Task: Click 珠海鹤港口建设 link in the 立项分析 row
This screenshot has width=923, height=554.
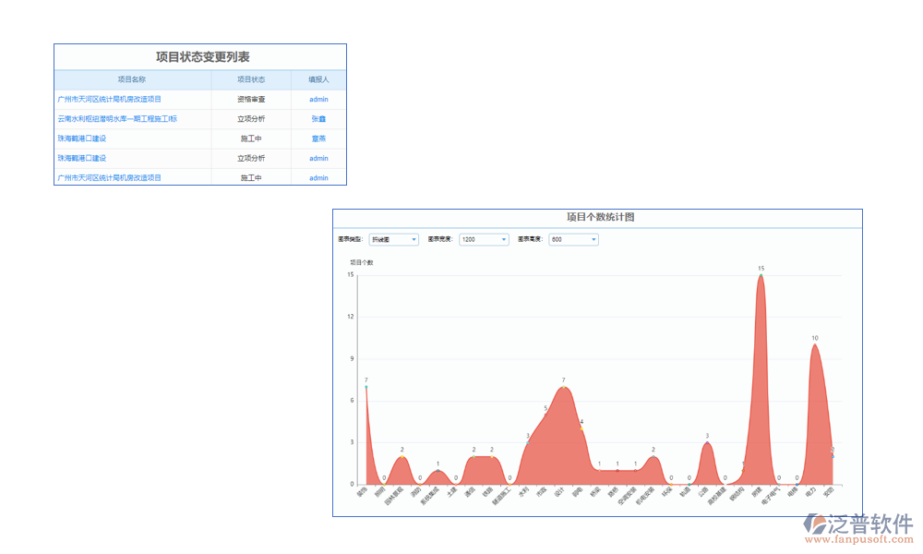Action: [82, 158]
